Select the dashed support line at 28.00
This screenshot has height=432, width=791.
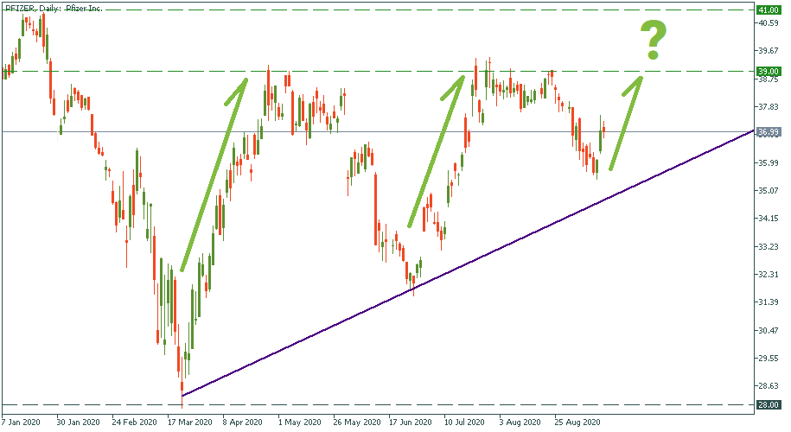[x=389, y=404]
